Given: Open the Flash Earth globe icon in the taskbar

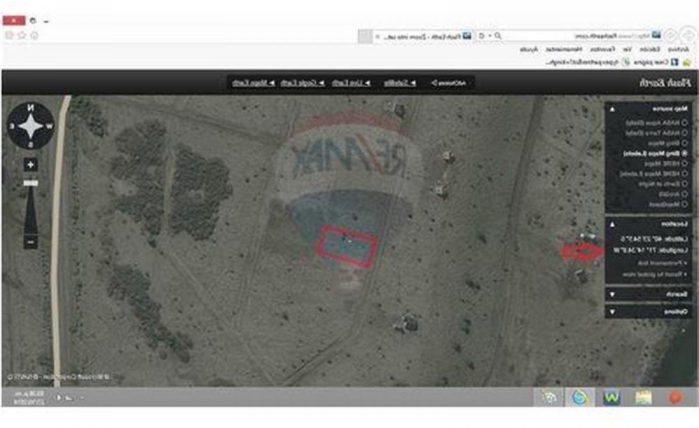Looking at the screenshot, I should pos(578,397).
